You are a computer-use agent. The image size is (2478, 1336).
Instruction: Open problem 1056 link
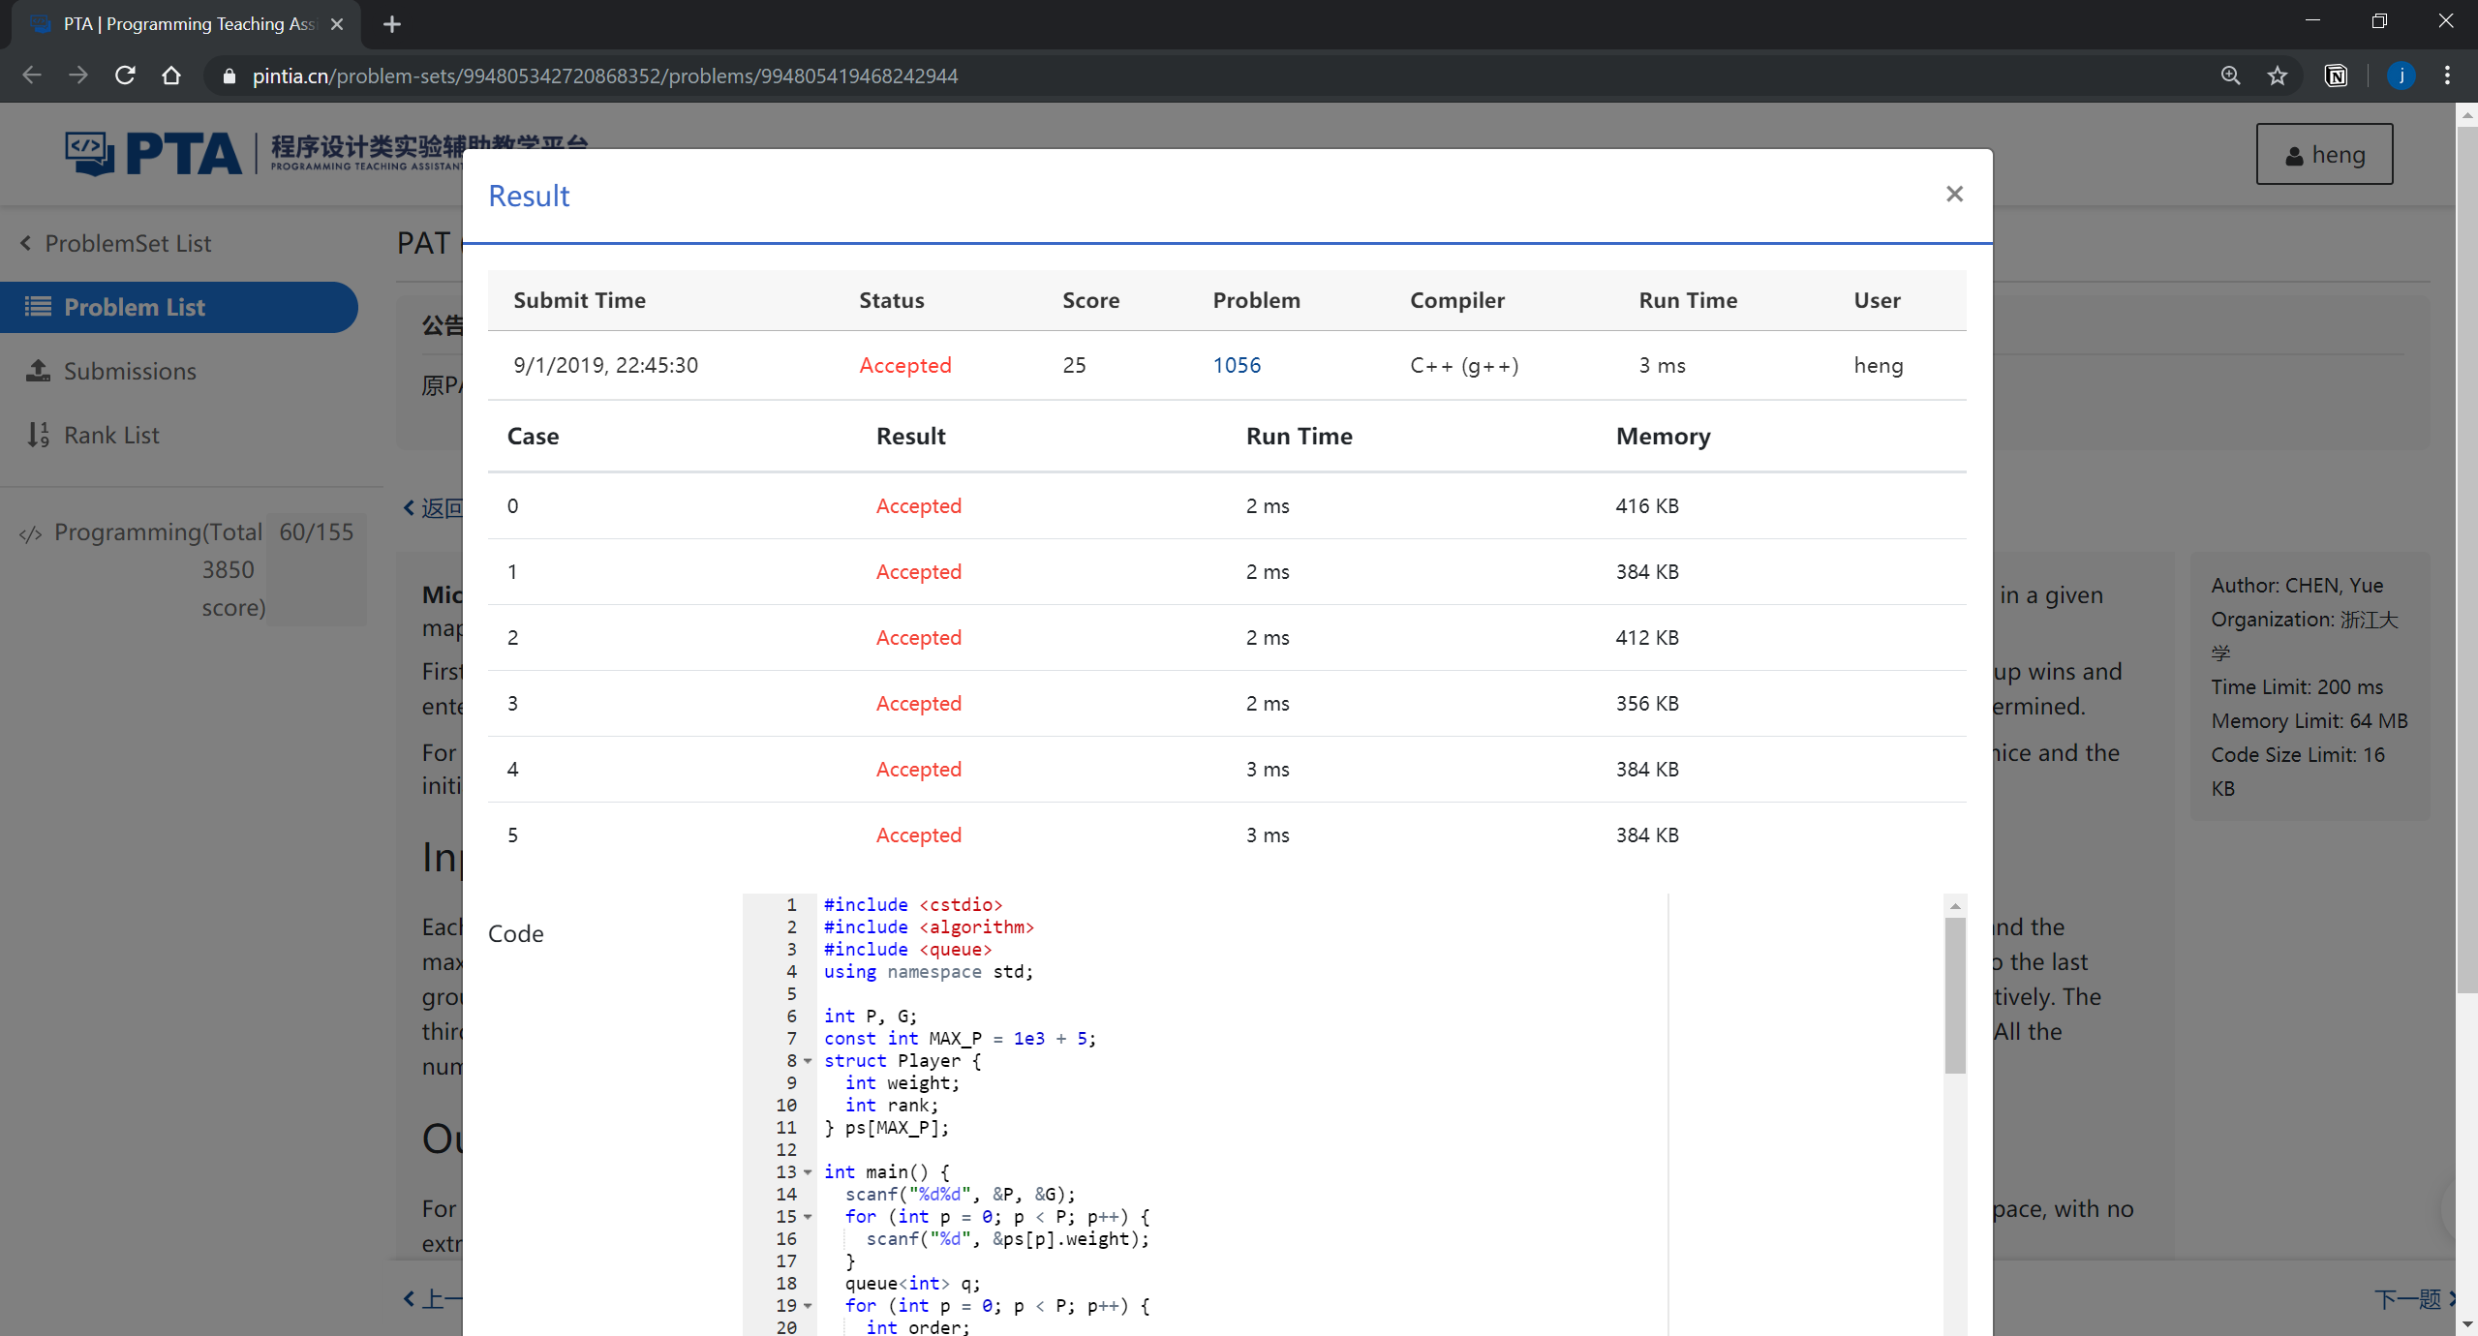[x=1237, y=365]
